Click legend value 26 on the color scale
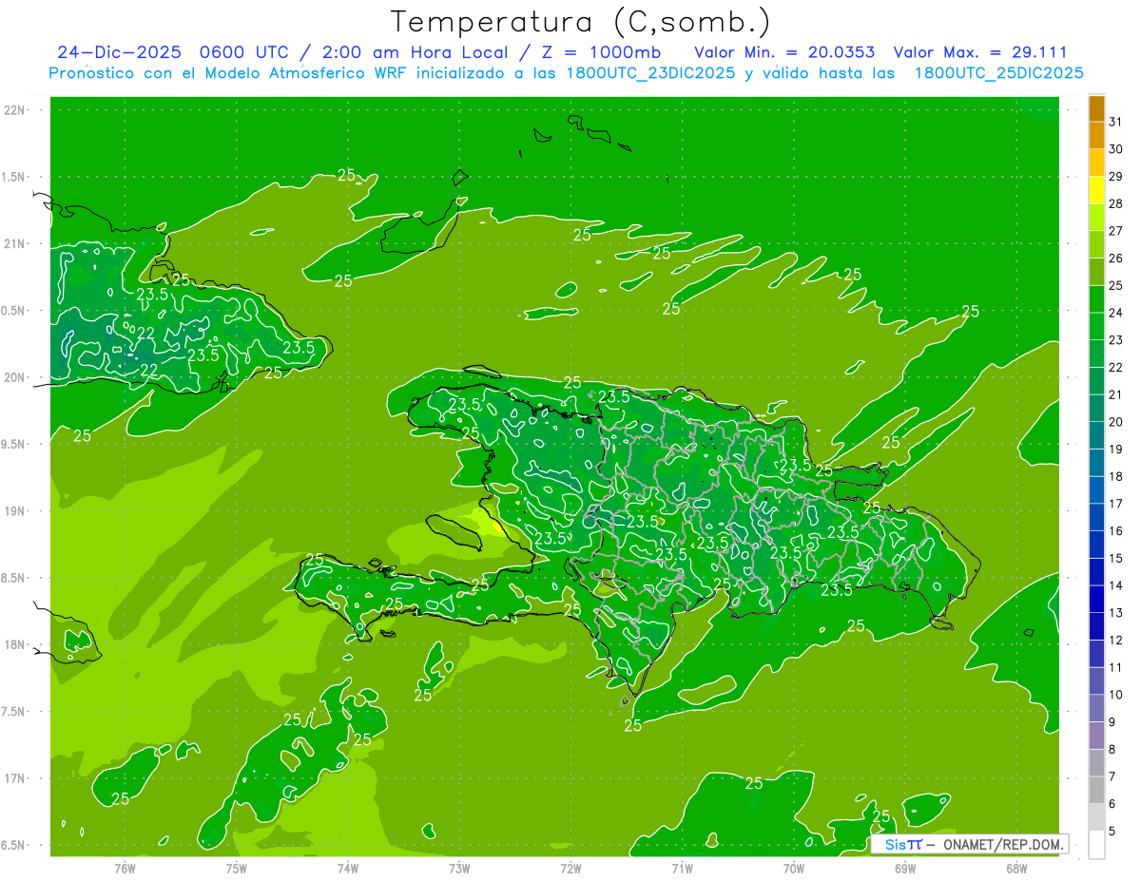Image resolution: width=1141 pixels, height=881 pixels. pos(1116,259)
